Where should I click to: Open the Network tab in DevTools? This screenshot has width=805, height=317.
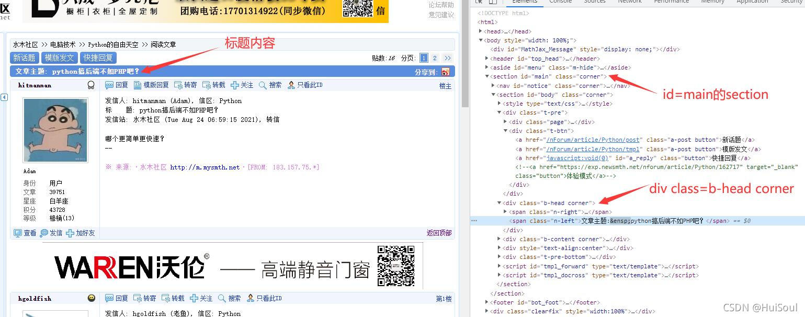(x=629, y=2)
